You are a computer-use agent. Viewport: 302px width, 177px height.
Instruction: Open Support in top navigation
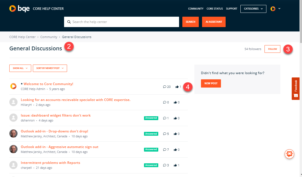(x=232, y=9)
